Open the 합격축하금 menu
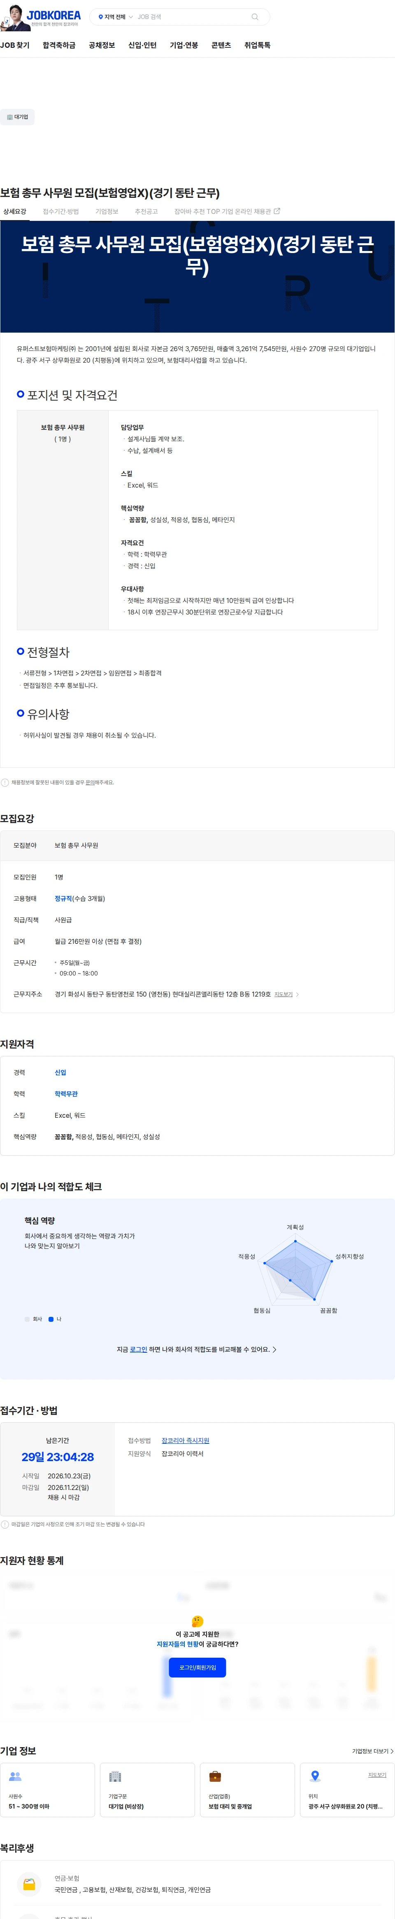 point(59,45)
